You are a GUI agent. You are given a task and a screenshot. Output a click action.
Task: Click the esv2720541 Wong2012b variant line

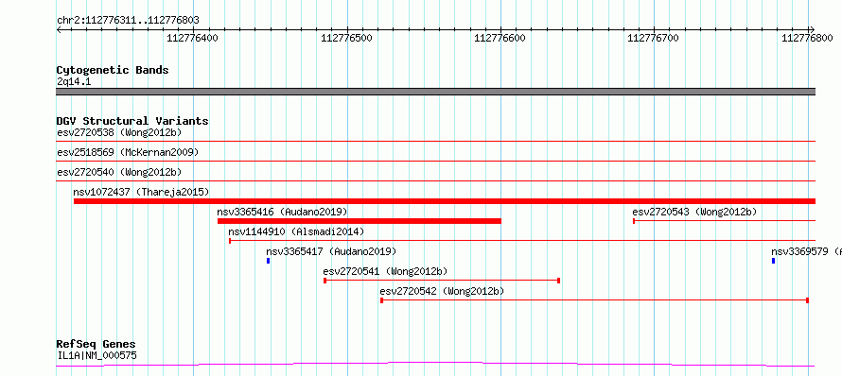coord(442,280)
